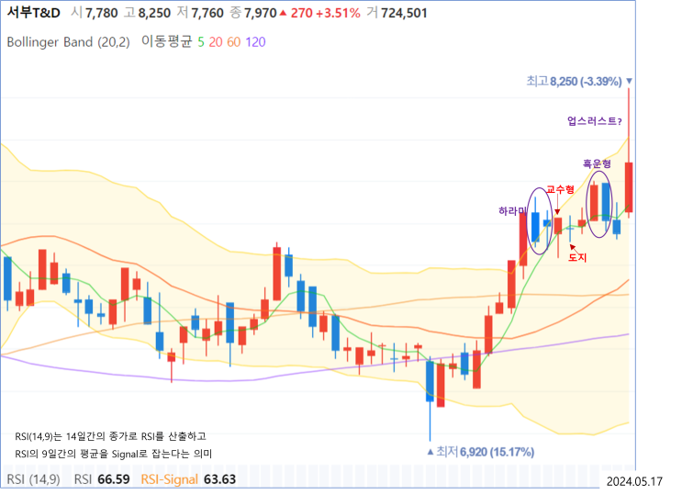Toggle the orange 60-day moving average legend
The height and width of the screenshot is (495, 682).
233,42
